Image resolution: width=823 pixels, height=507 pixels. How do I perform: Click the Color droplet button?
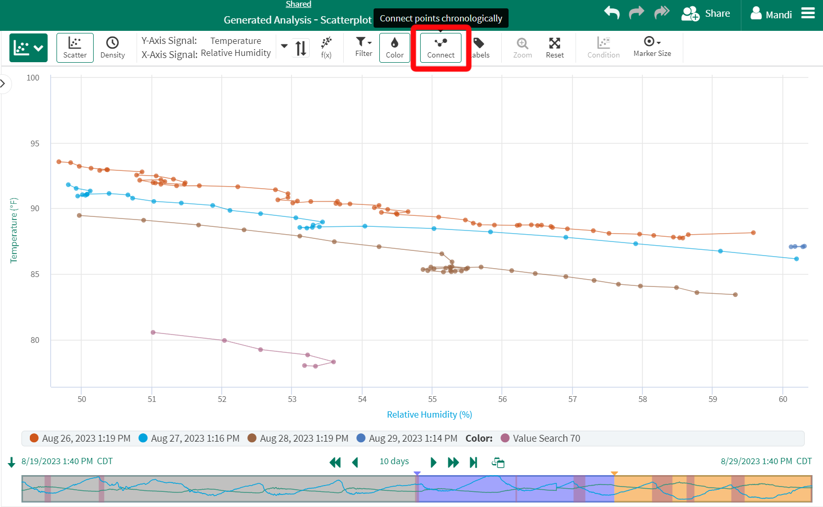[x=394, y=48]
